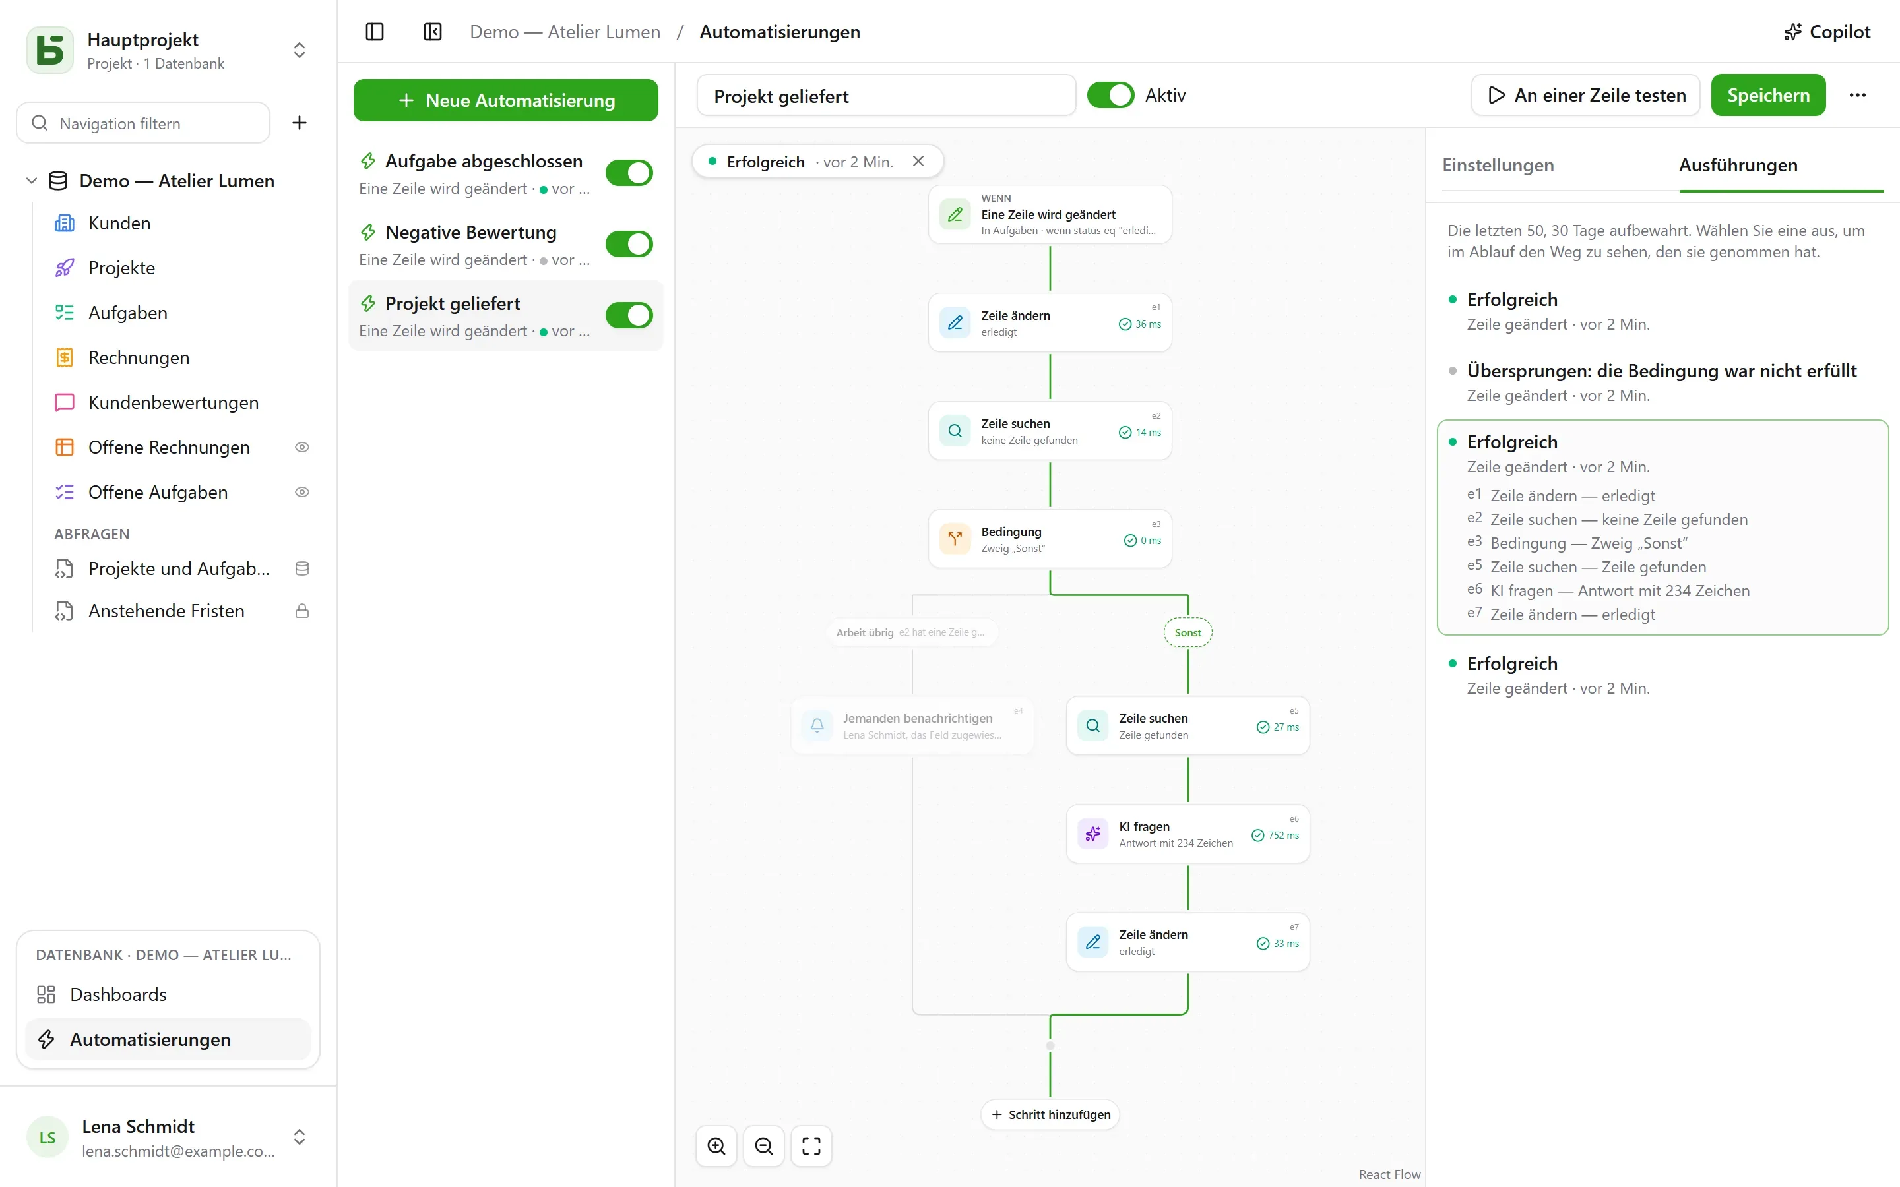Open Dashboards from the database panel
Viewport: 1900px width, 1187px height.
pos(168,994)
